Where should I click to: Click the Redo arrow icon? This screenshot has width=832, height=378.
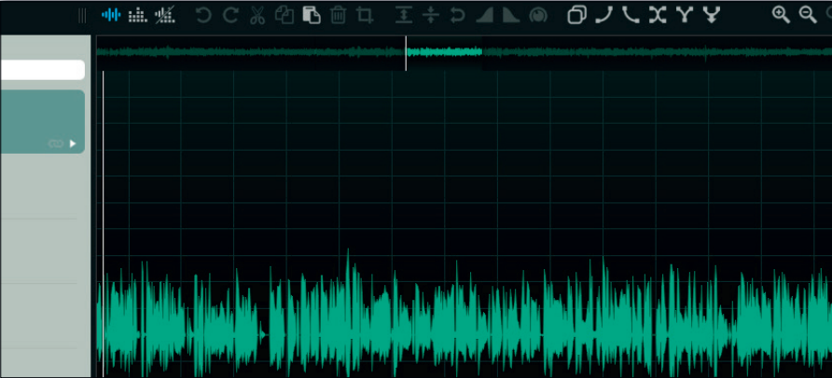230,15
